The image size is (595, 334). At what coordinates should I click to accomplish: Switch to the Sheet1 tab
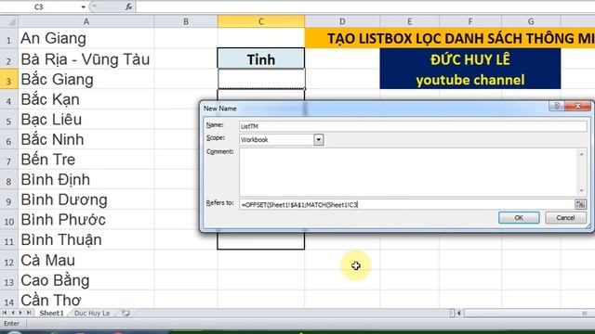click(52, 314)
